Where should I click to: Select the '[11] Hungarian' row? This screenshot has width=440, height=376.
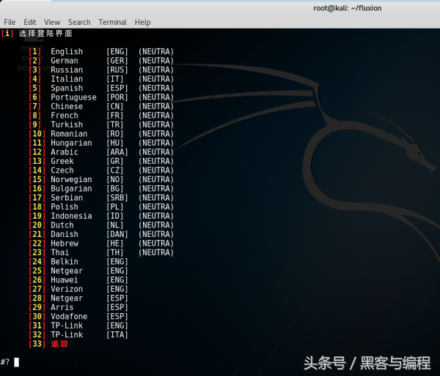click(101, 143)
